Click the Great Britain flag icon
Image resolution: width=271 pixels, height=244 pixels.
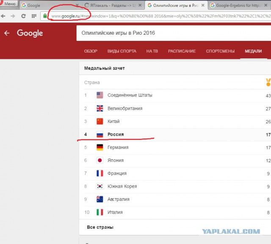tap(100, 108)
